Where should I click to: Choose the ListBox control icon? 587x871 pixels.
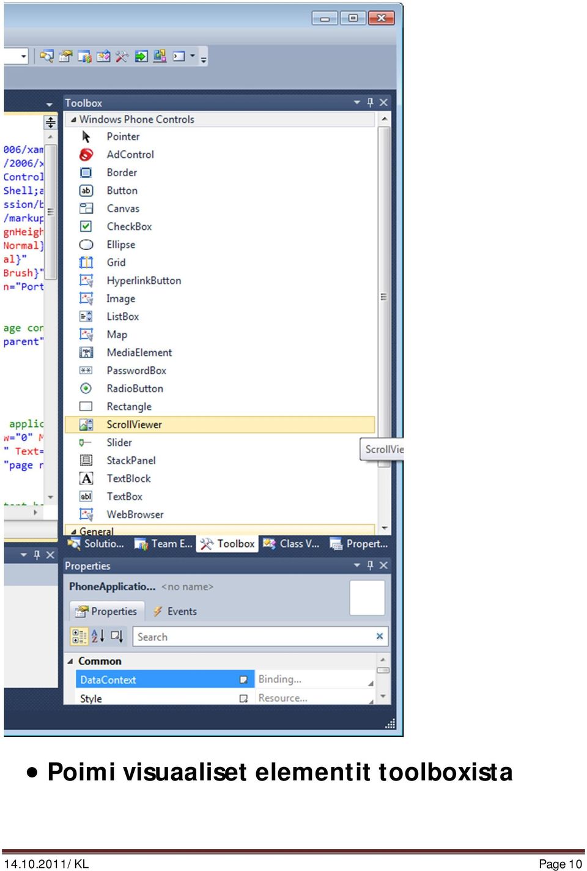coord(86,316)
